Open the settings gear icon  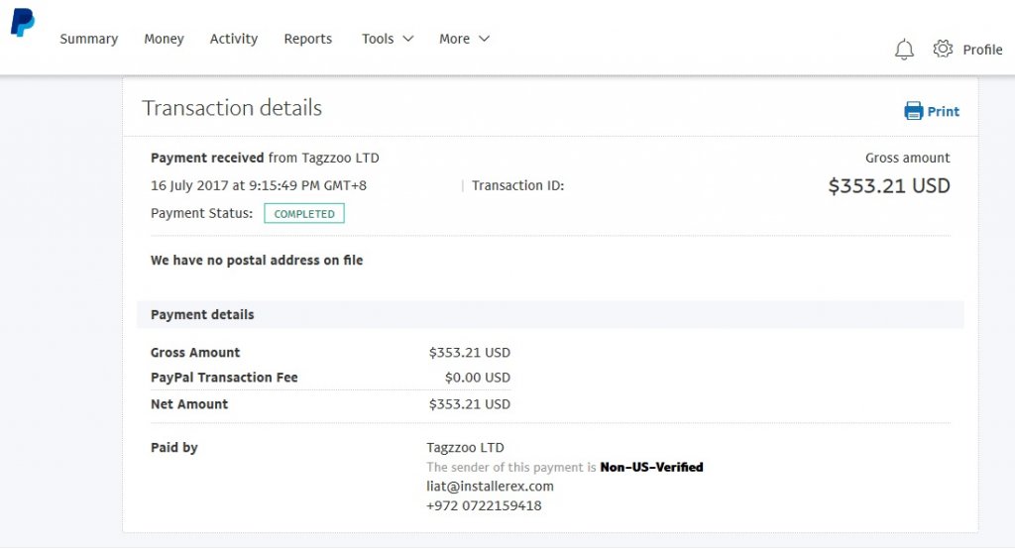tap(943, 49)
